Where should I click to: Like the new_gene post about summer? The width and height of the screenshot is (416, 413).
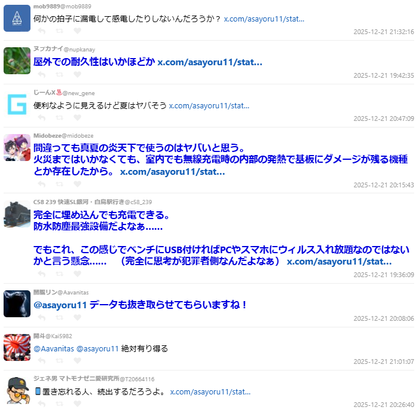tap(77, 117)
